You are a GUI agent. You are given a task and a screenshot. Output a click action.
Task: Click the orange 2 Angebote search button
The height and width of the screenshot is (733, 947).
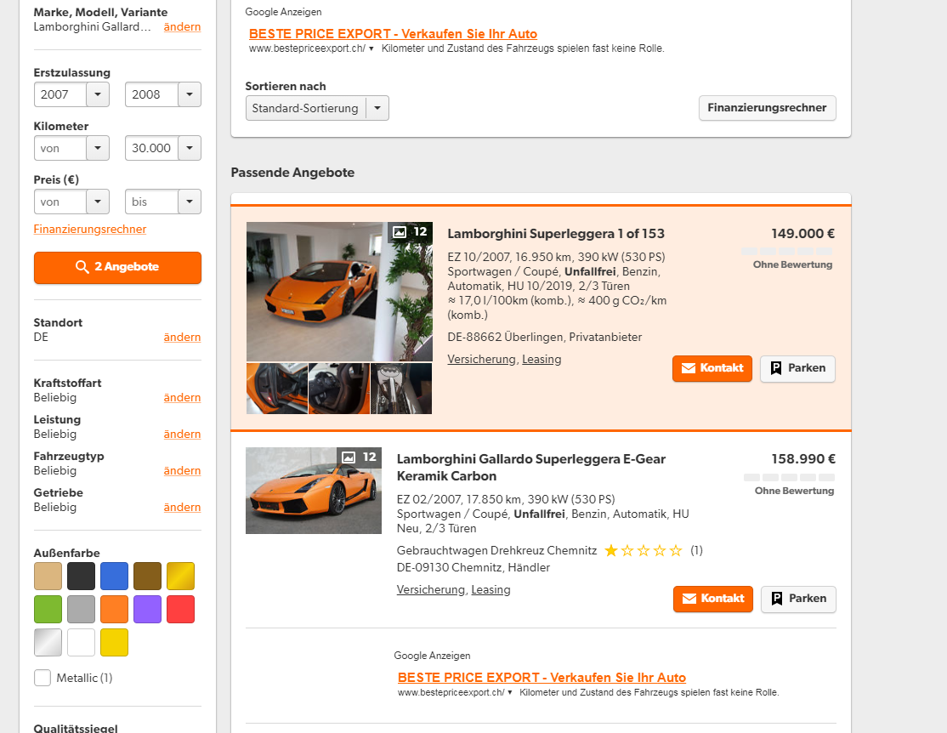(117, 267)
